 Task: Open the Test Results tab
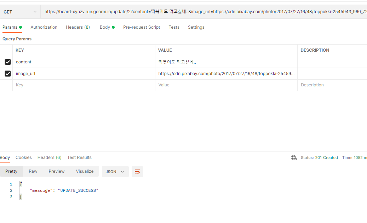[79, 158]
